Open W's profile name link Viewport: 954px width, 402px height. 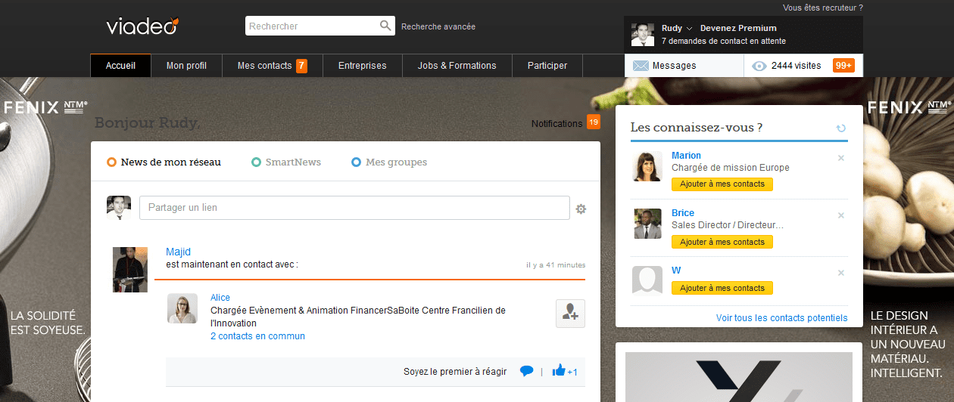676,271
